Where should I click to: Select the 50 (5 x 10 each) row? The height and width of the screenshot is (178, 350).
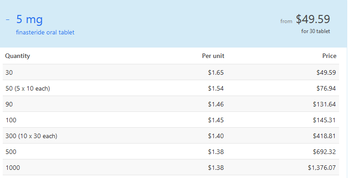coord(171,88)
